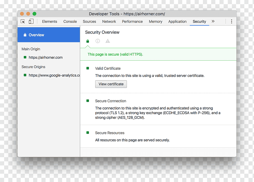Close the window with the red button

[x=22, y=14]
